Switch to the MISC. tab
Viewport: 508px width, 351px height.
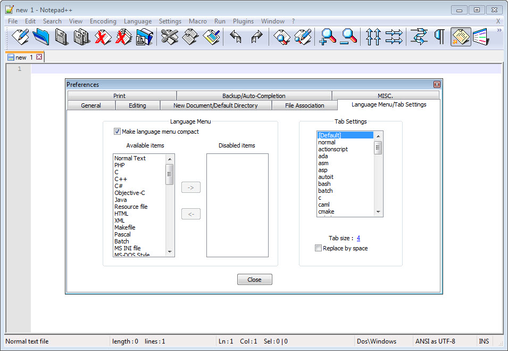(386, 96)
